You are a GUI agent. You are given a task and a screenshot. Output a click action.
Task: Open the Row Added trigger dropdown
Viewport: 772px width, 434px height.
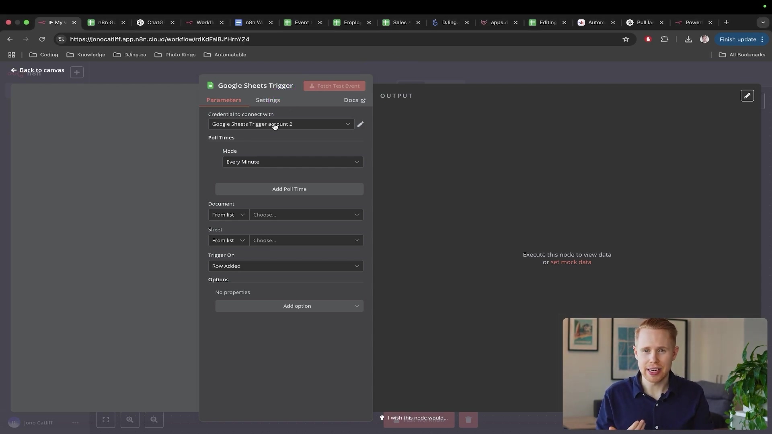[x=285, y=266]
